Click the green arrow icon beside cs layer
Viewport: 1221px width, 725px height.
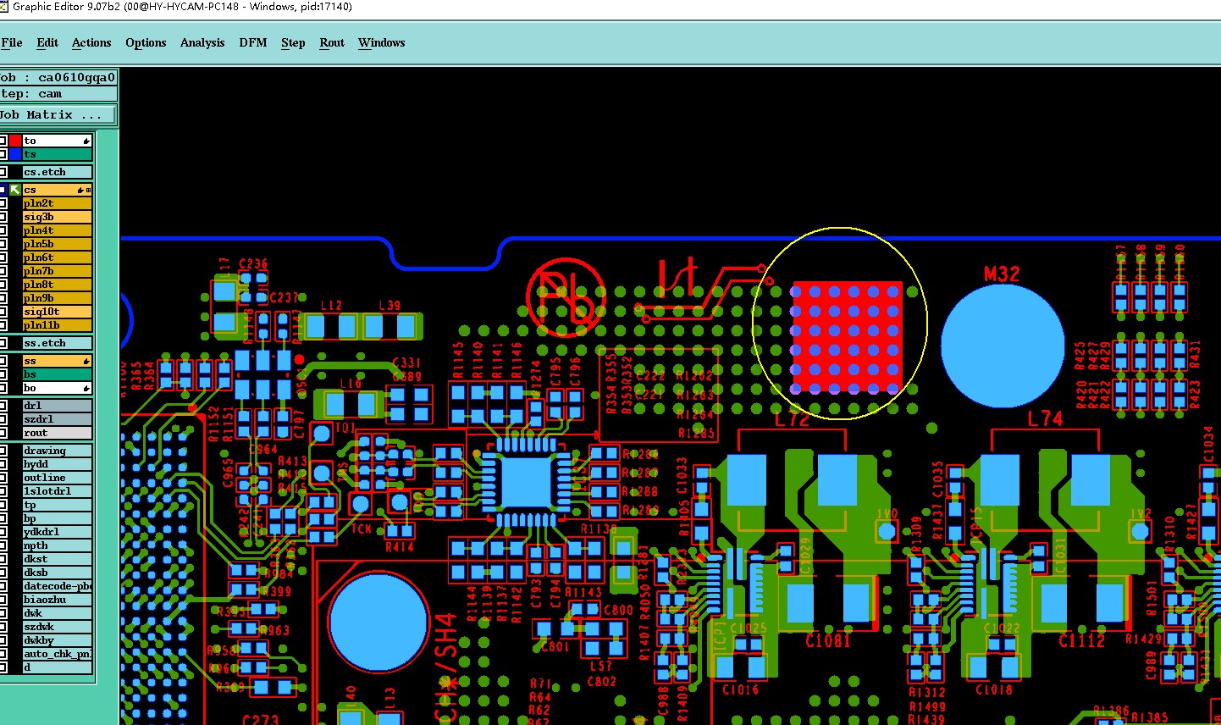[x=15, y=191]
